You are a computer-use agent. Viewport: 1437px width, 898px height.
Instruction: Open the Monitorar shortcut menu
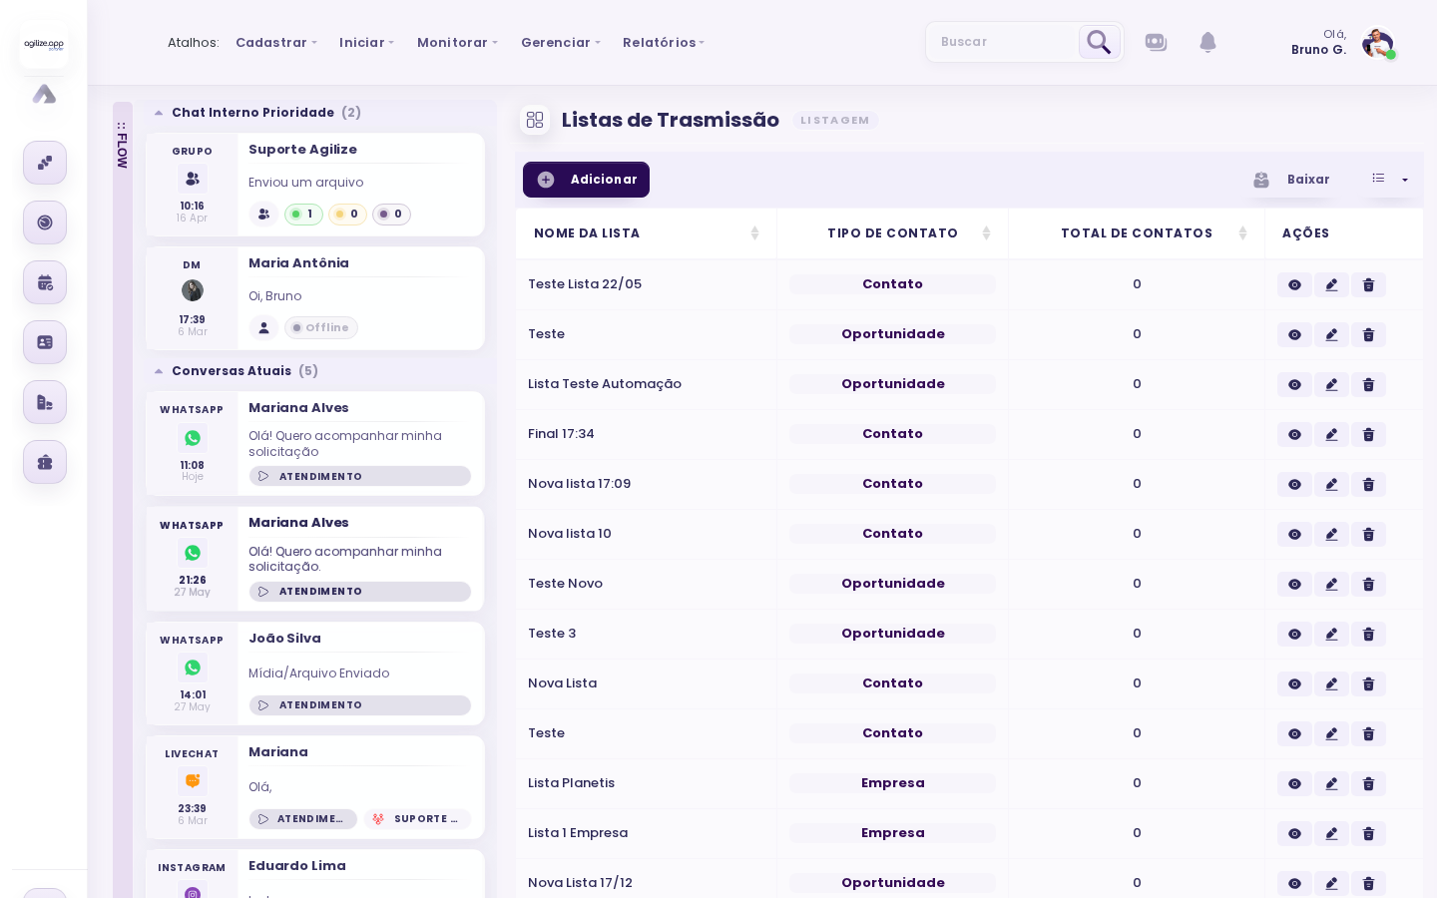pos(457,43)
